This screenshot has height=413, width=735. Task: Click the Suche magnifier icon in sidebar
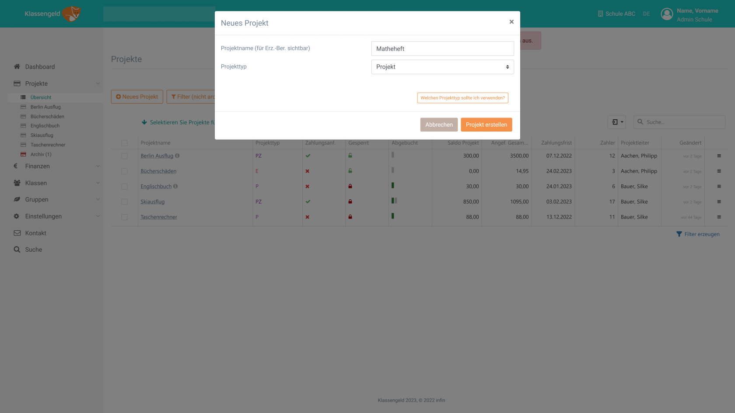(17, 250)
